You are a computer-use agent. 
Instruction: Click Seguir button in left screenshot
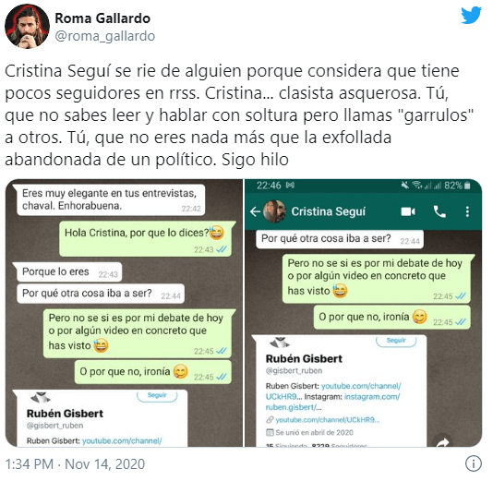(157, 395)
